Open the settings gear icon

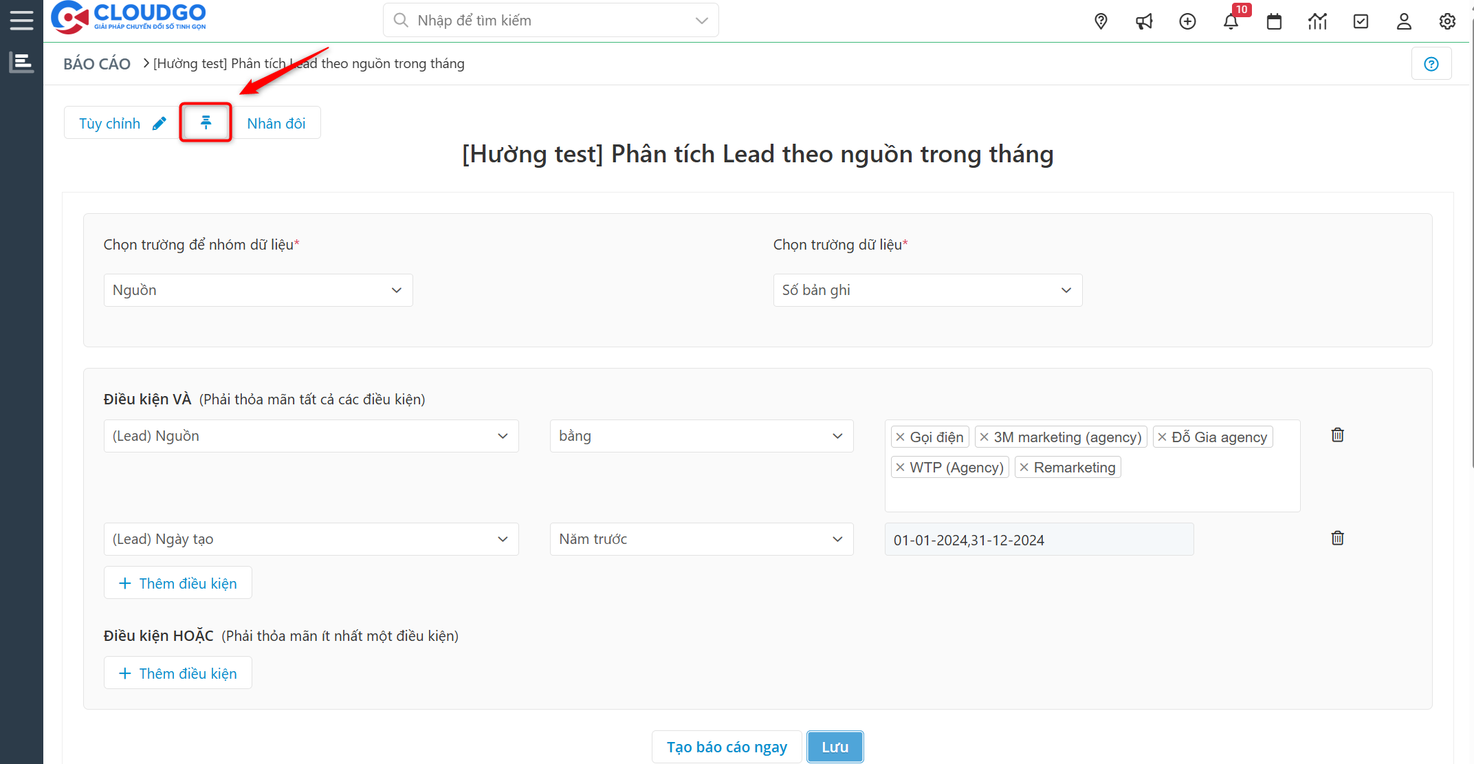coord(1447,21)
